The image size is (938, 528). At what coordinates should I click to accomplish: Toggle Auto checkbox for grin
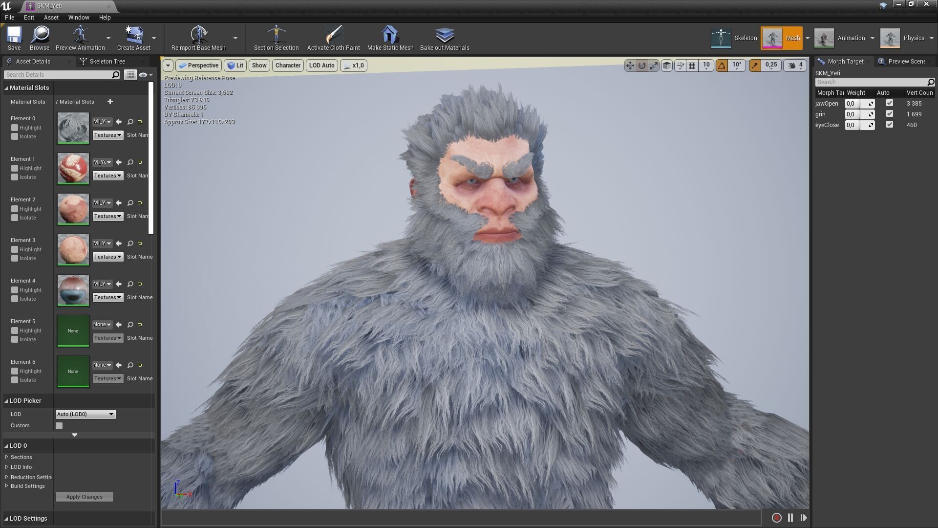pyautogui.click(x=889, y=114)
